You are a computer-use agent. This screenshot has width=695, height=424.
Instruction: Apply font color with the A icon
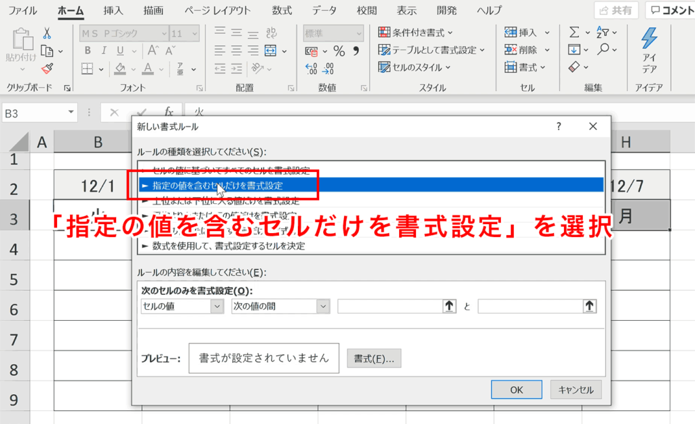tap(148, 69)
